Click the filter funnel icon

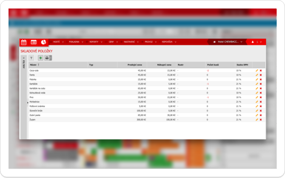point(32,58)
